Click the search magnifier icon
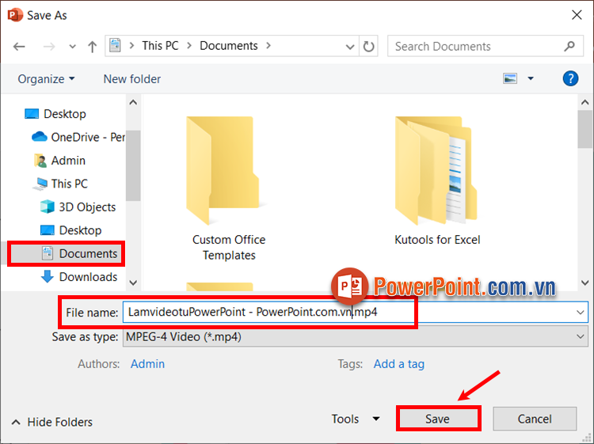The width and height of the screenshot is (594, 444). pyautogui.click(x=569, y=46)
